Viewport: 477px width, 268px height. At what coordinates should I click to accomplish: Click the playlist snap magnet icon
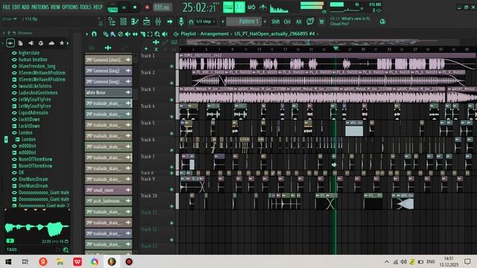click(x=95, y=34)
